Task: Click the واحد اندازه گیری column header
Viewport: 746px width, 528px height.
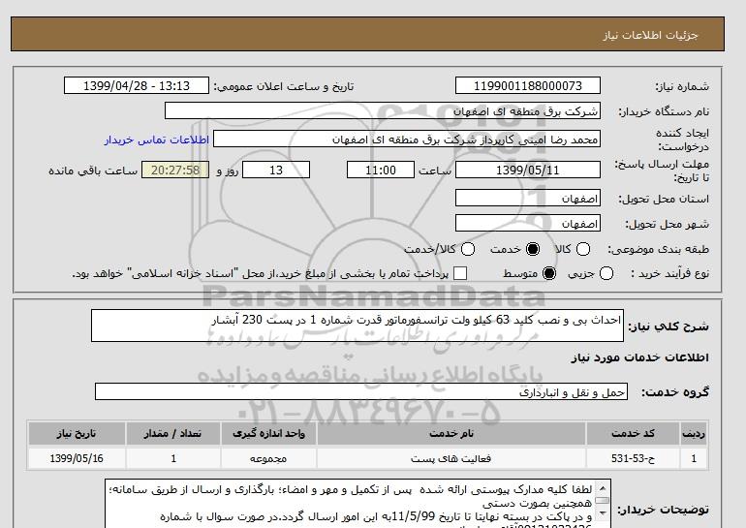Action: click(x=268, y=434)
